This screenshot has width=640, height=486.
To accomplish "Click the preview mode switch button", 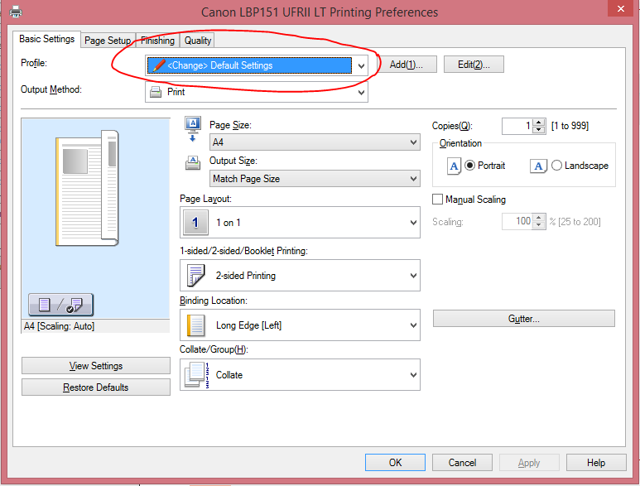I will (x=60, y=305).
